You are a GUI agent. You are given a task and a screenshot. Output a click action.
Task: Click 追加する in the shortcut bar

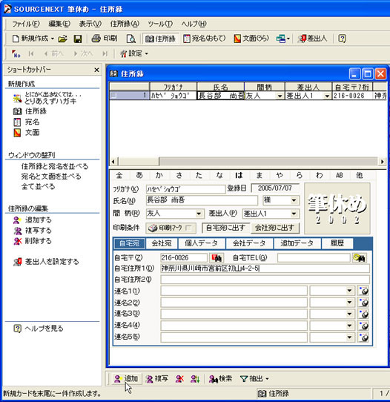(x=33, y=220)
